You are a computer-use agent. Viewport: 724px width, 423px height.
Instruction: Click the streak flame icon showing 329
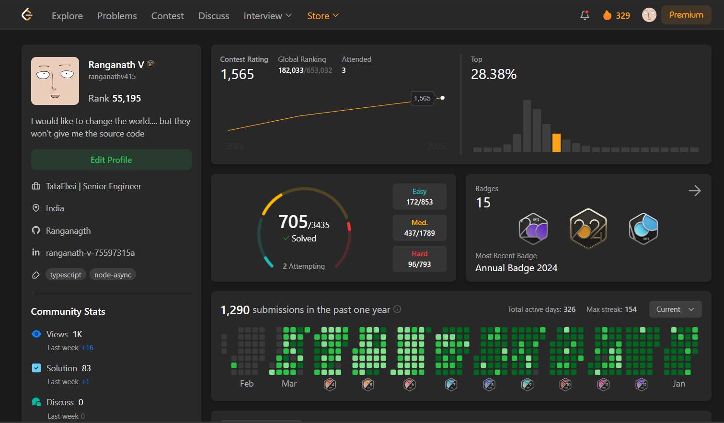point(607,15)
